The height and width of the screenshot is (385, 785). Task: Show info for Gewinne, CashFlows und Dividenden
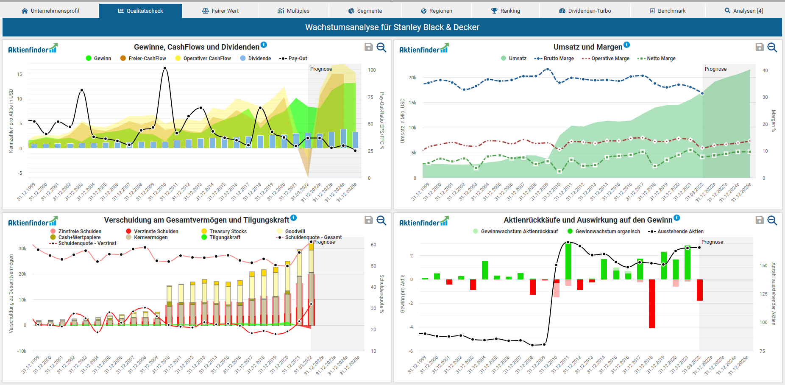pos(264,45)
